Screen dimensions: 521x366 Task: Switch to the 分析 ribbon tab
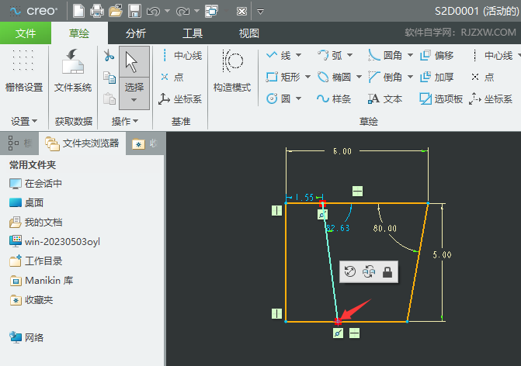pos(136,33)
